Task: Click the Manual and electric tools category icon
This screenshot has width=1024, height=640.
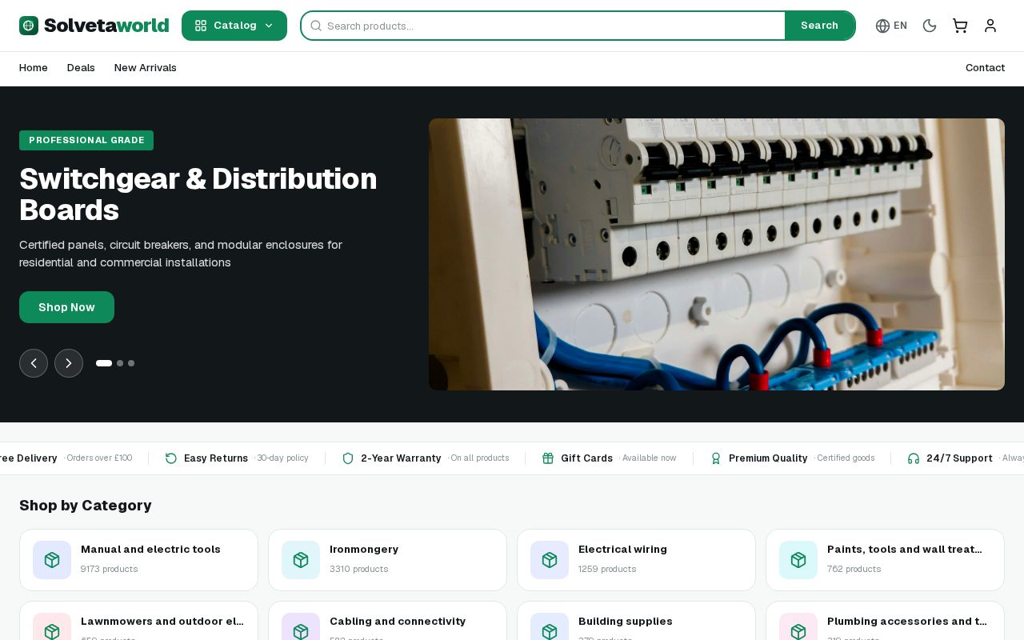Action: point(52,560)
